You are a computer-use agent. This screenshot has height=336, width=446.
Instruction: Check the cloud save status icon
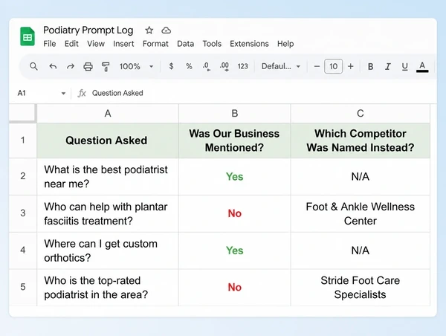click(166, 30)
